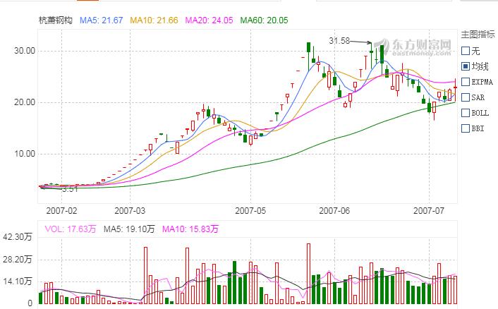498x309 pixels.
Task: Click the 主图指标 panel heading
Action: click(478, 34)
